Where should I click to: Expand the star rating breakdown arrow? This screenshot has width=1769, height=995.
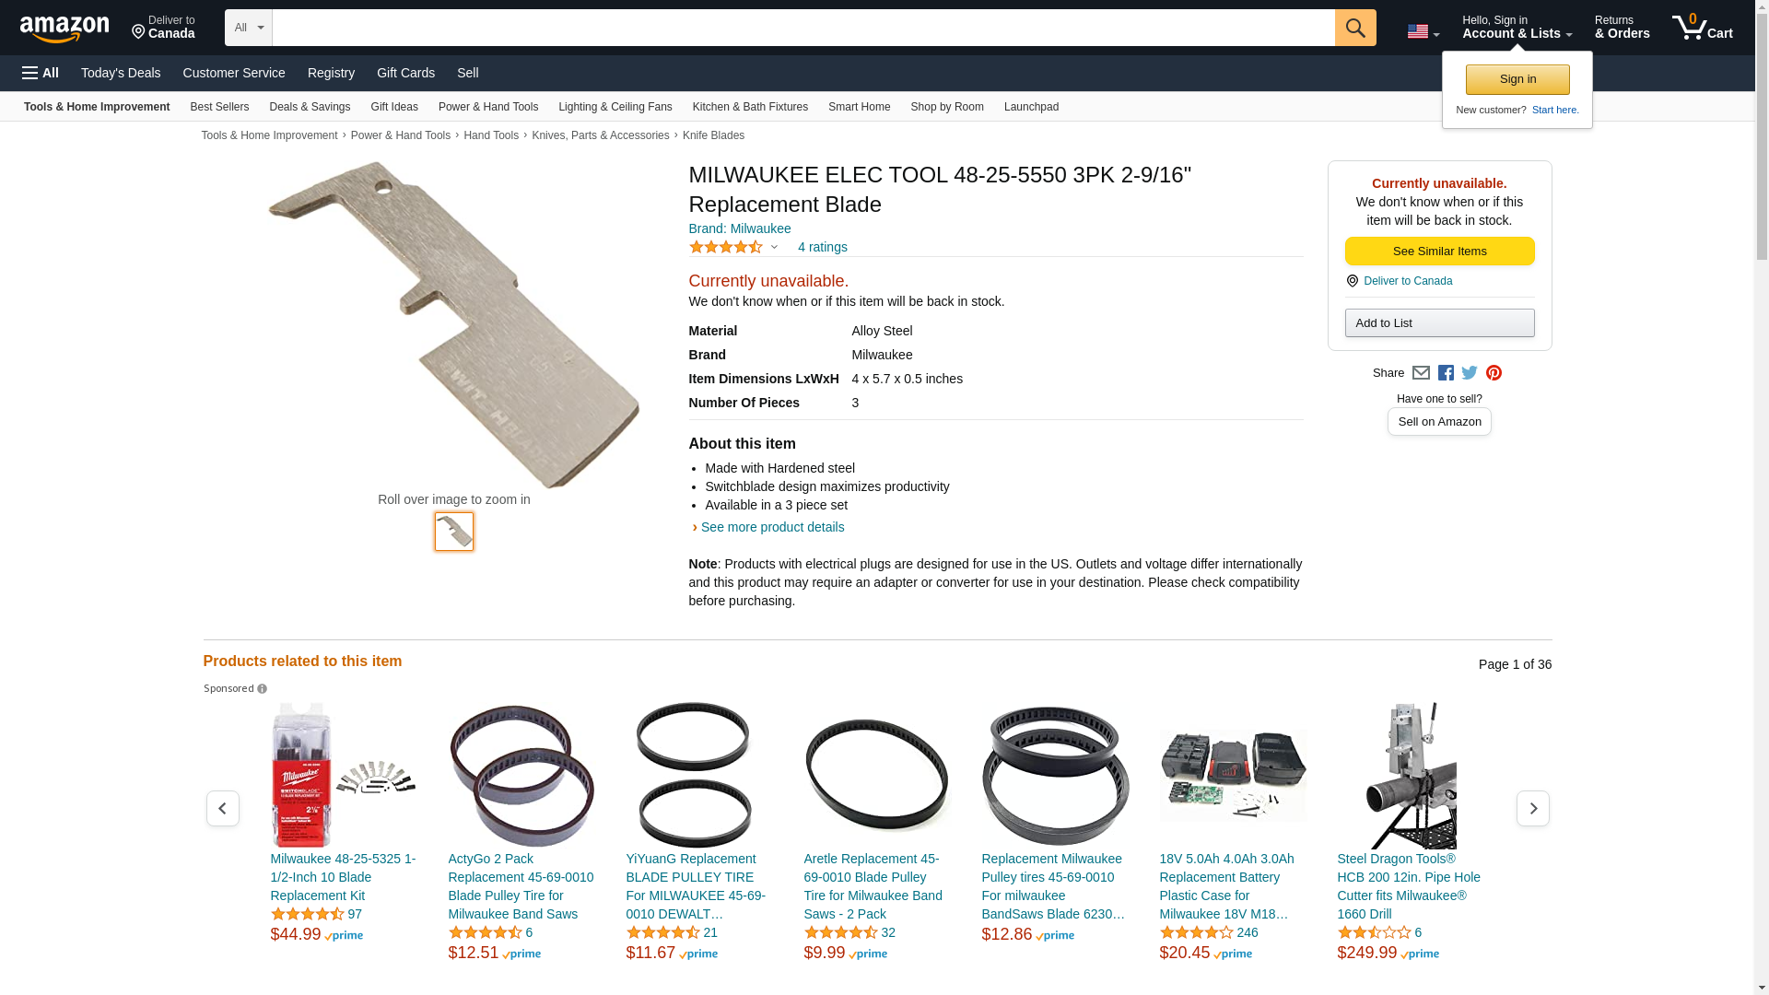click(x=774, y=247)
